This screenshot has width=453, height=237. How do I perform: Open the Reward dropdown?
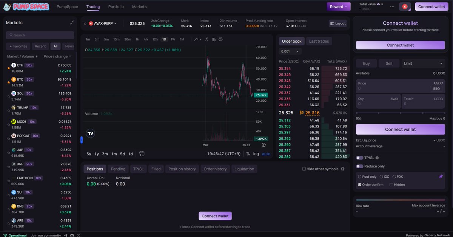tap(339, 6)
